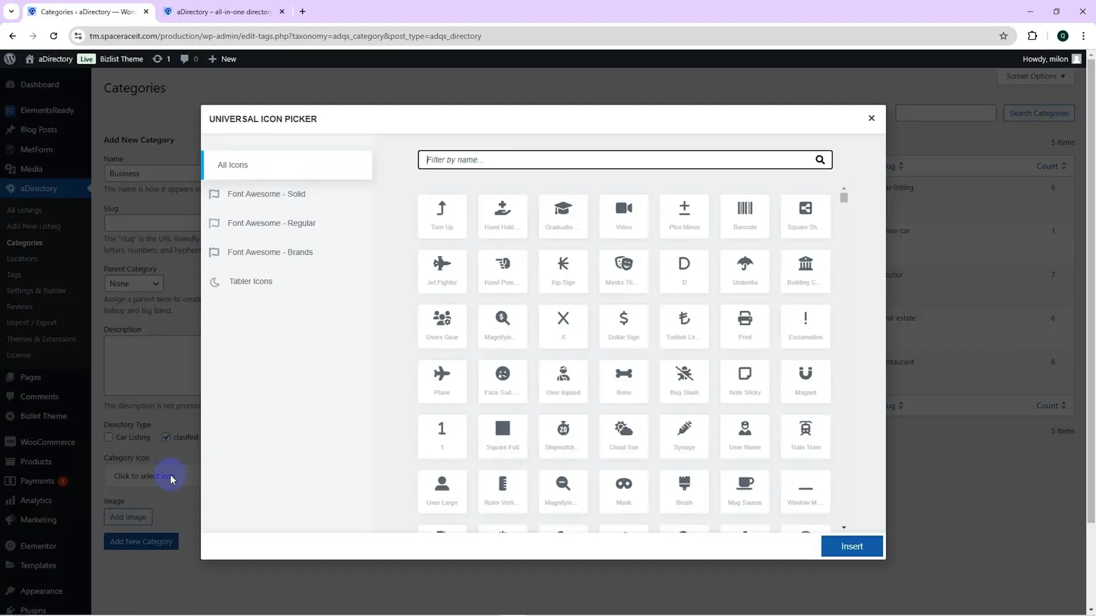The height and width of the screenshot is (616, 1096).
Task: Pick the Magnet icon
Action: [x=805, y=382]
